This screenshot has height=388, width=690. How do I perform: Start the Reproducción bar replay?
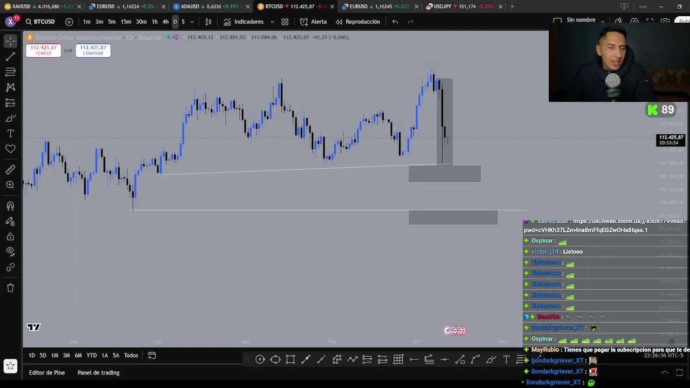click(x=358, y=22)
